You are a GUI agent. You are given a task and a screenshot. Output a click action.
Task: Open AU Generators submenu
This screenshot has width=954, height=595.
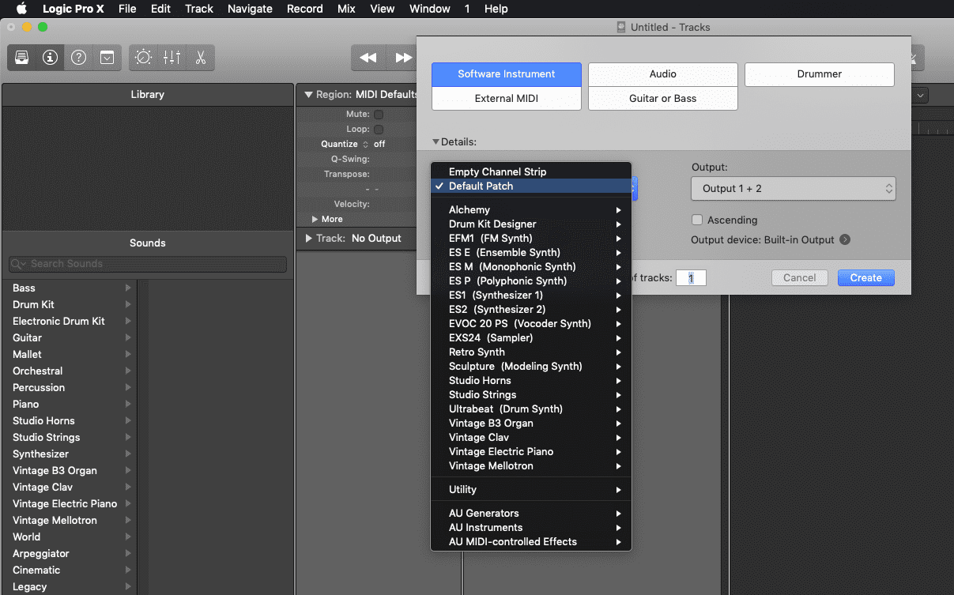(x=531, y=514)
